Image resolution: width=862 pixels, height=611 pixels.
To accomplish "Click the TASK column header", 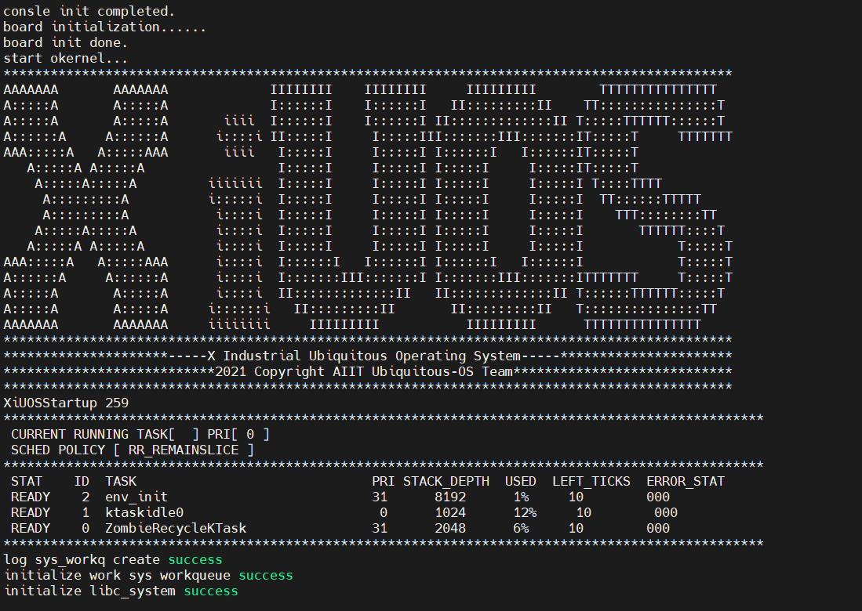I will coord(121,482).
